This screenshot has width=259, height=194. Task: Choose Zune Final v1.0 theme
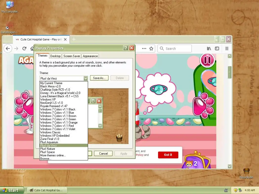point(64,139)
